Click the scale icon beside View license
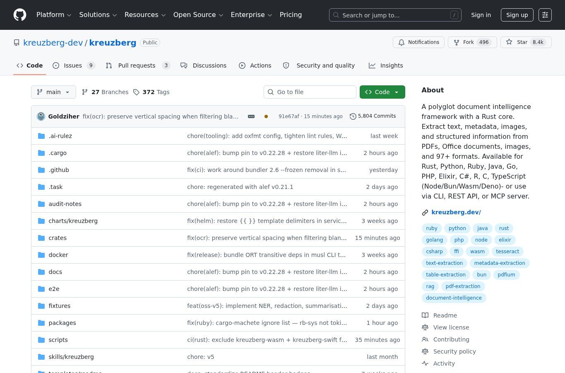 (425, 327)
